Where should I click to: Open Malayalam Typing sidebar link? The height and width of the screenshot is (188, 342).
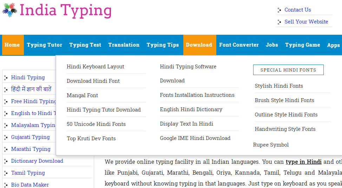tap(33, 125)
